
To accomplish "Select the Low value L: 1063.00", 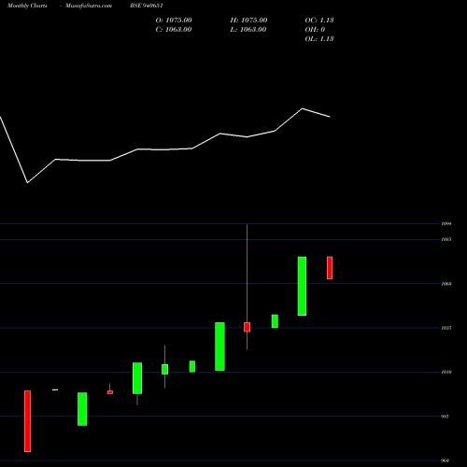I will click(248, 30).
